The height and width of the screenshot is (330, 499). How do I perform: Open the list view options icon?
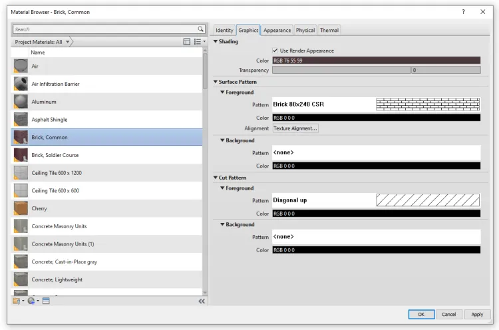pos(198,42)
